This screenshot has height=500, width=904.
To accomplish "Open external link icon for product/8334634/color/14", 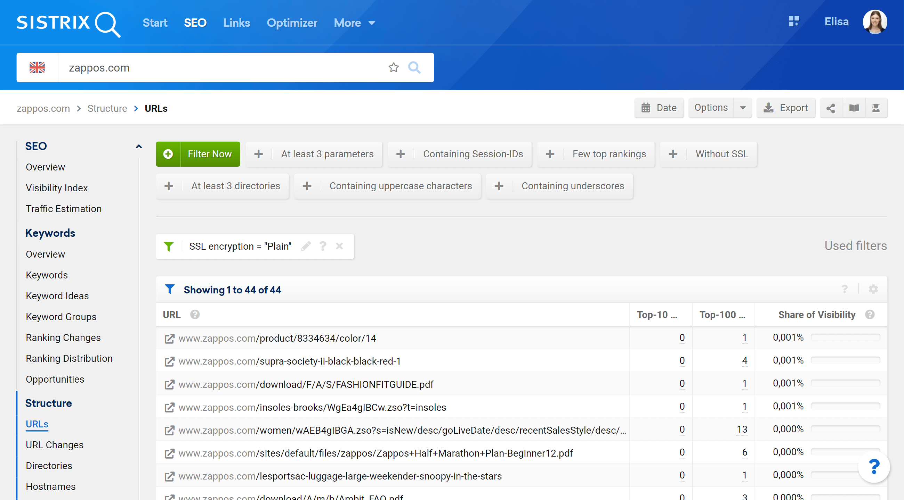I will 170,339.
